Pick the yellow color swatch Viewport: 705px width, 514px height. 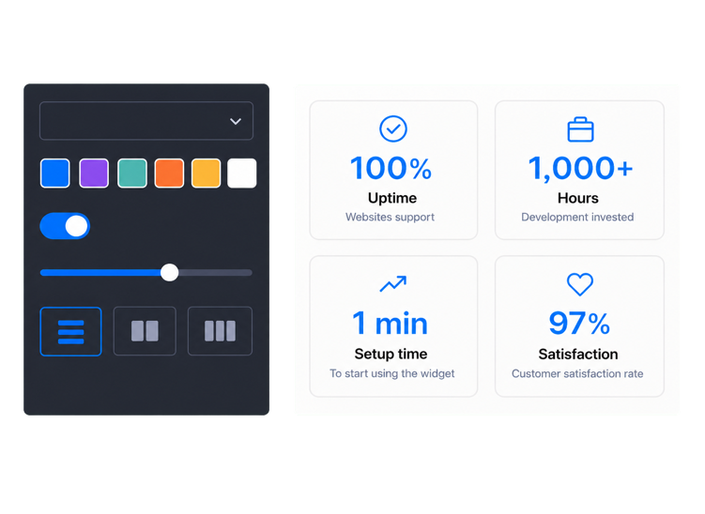(206, 173)
